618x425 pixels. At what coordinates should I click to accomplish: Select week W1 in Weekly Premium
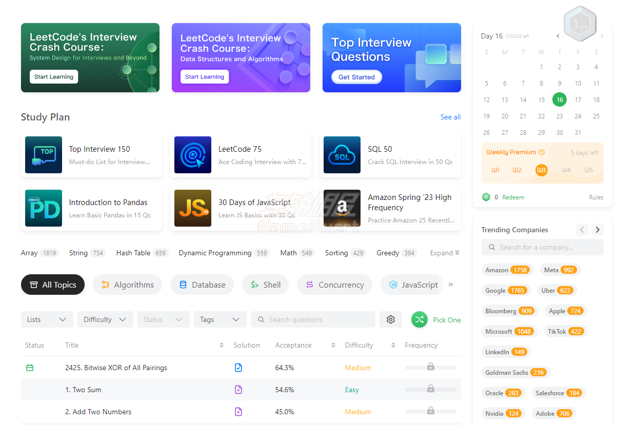click(495, 170)
